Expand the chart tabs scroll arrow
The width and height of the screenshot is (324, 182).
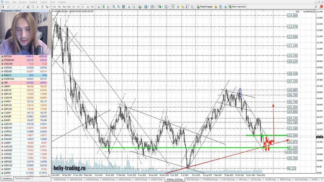pos(322,179)
